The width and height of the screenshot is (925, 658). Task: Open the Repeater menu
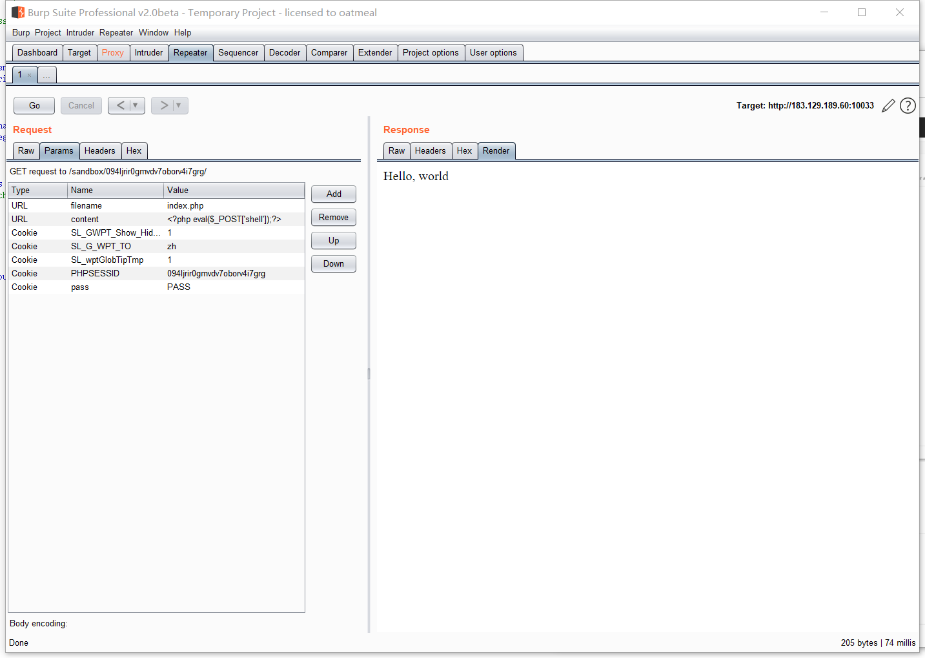[x=116, y=32]
